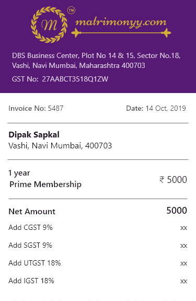Click the rupee symbol beside 5000

162,180
